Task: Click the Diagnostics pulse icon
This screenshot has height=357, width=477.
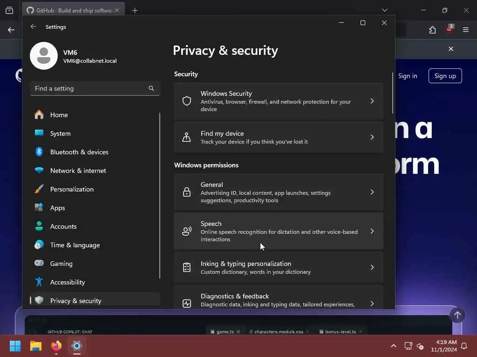Action: pyautogui.click(x=187, y=303)
